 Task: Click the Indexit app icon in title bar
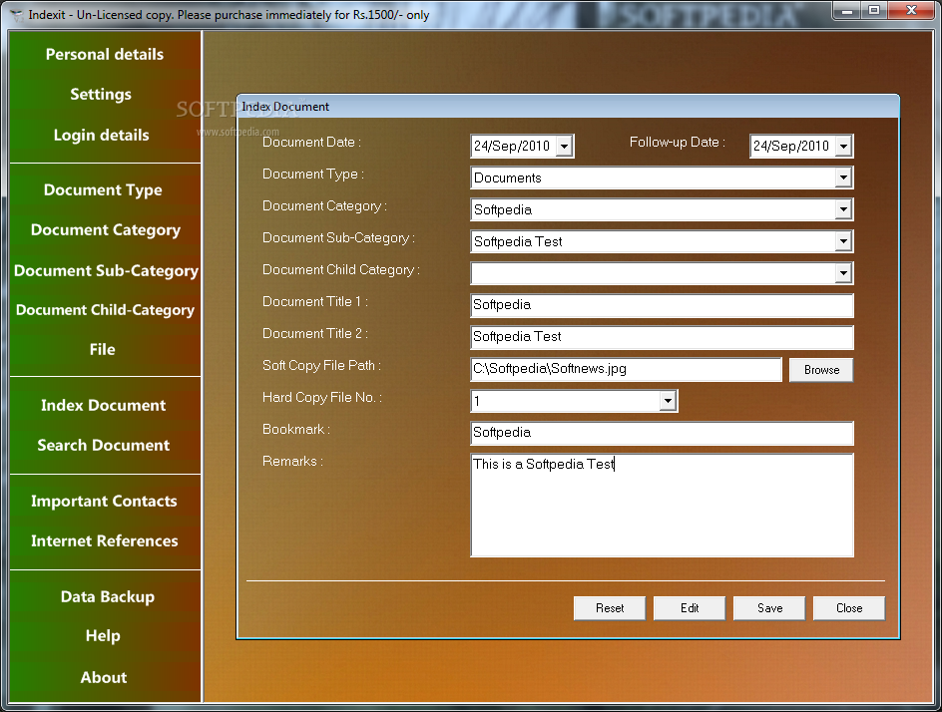(17, 14)
